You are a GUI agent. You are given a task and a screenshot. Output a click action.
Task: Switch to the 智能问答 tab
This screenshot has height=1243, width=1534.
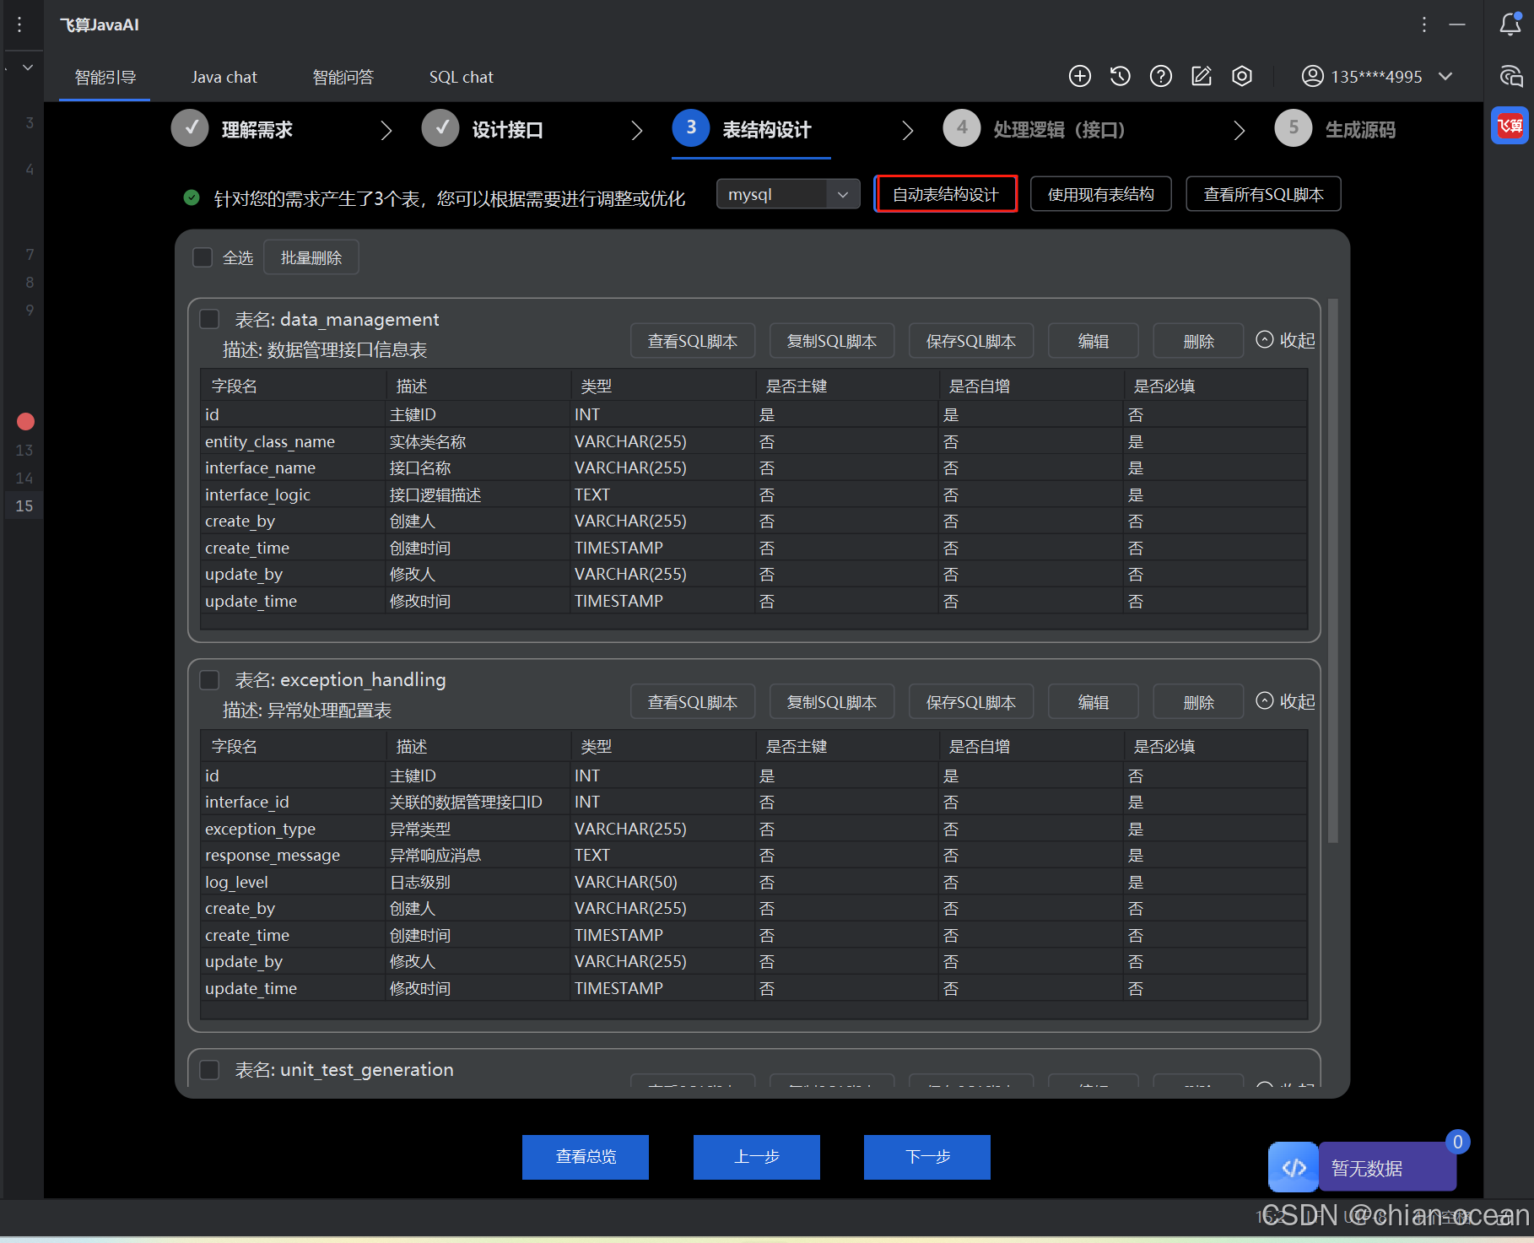[343, 78]
